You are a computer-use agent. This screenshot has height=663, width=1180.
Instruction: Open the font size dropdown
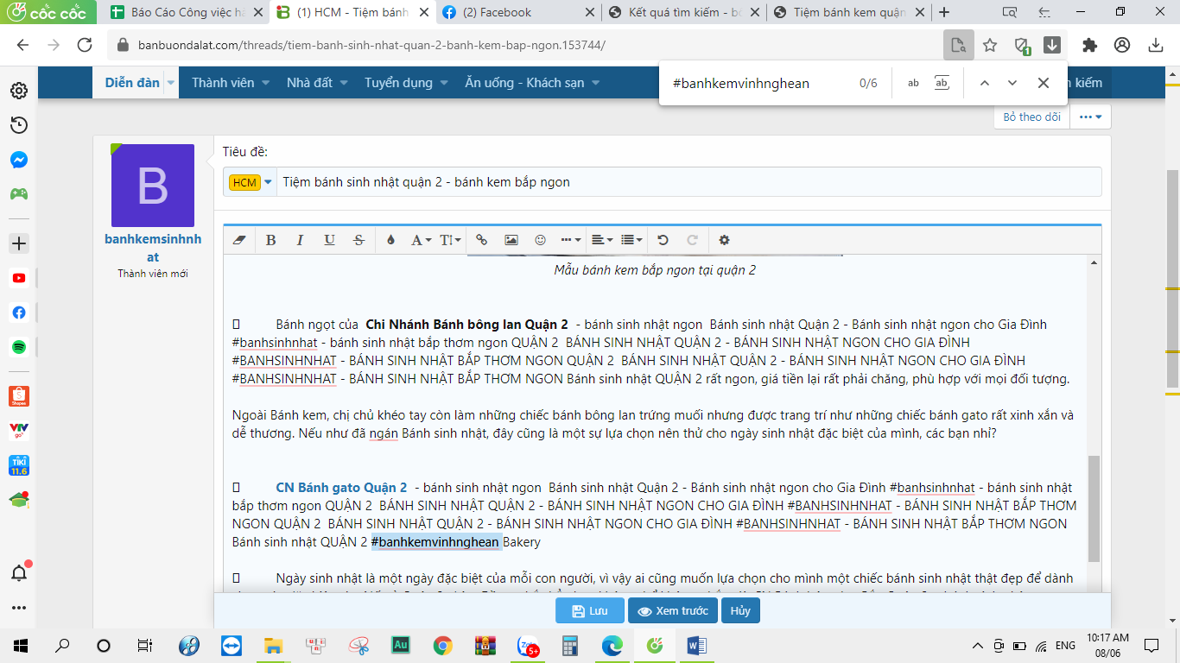coord(450,240)
